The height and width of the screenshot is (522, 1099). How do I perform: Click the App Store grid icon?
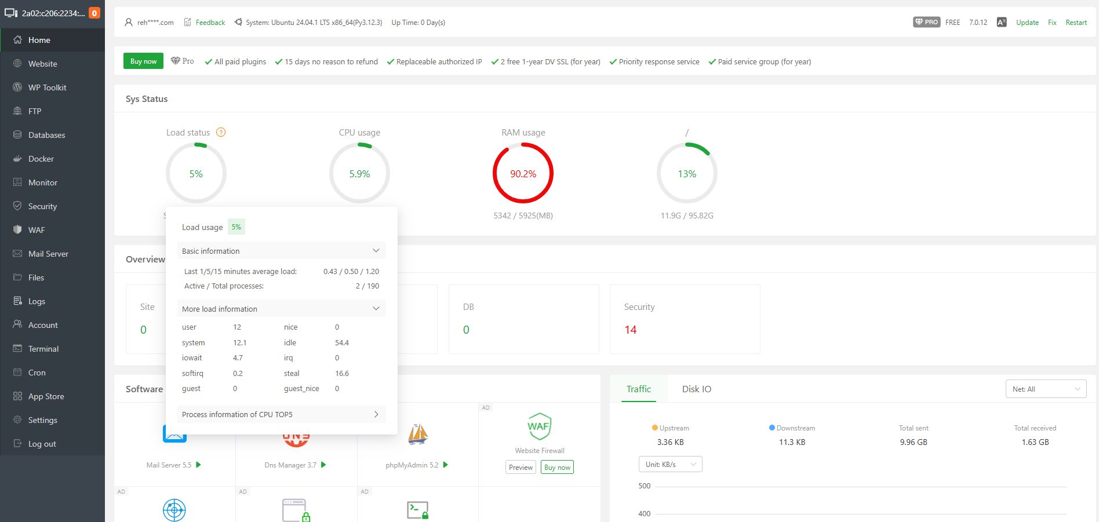tap(17, 396)
